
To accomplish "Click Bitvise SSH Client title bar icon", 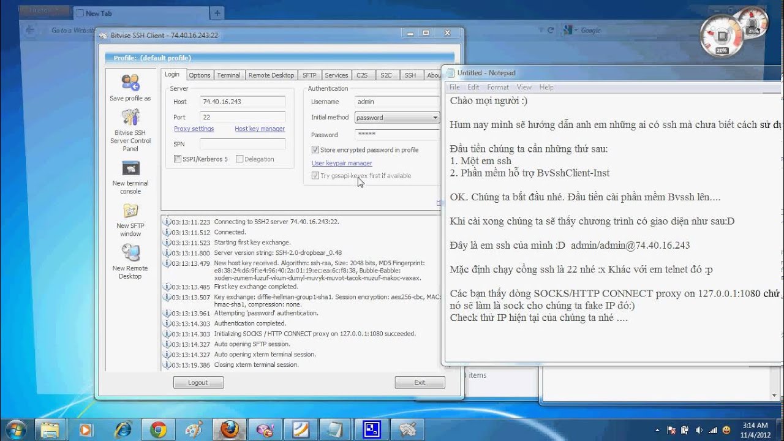I will [104, 36].
